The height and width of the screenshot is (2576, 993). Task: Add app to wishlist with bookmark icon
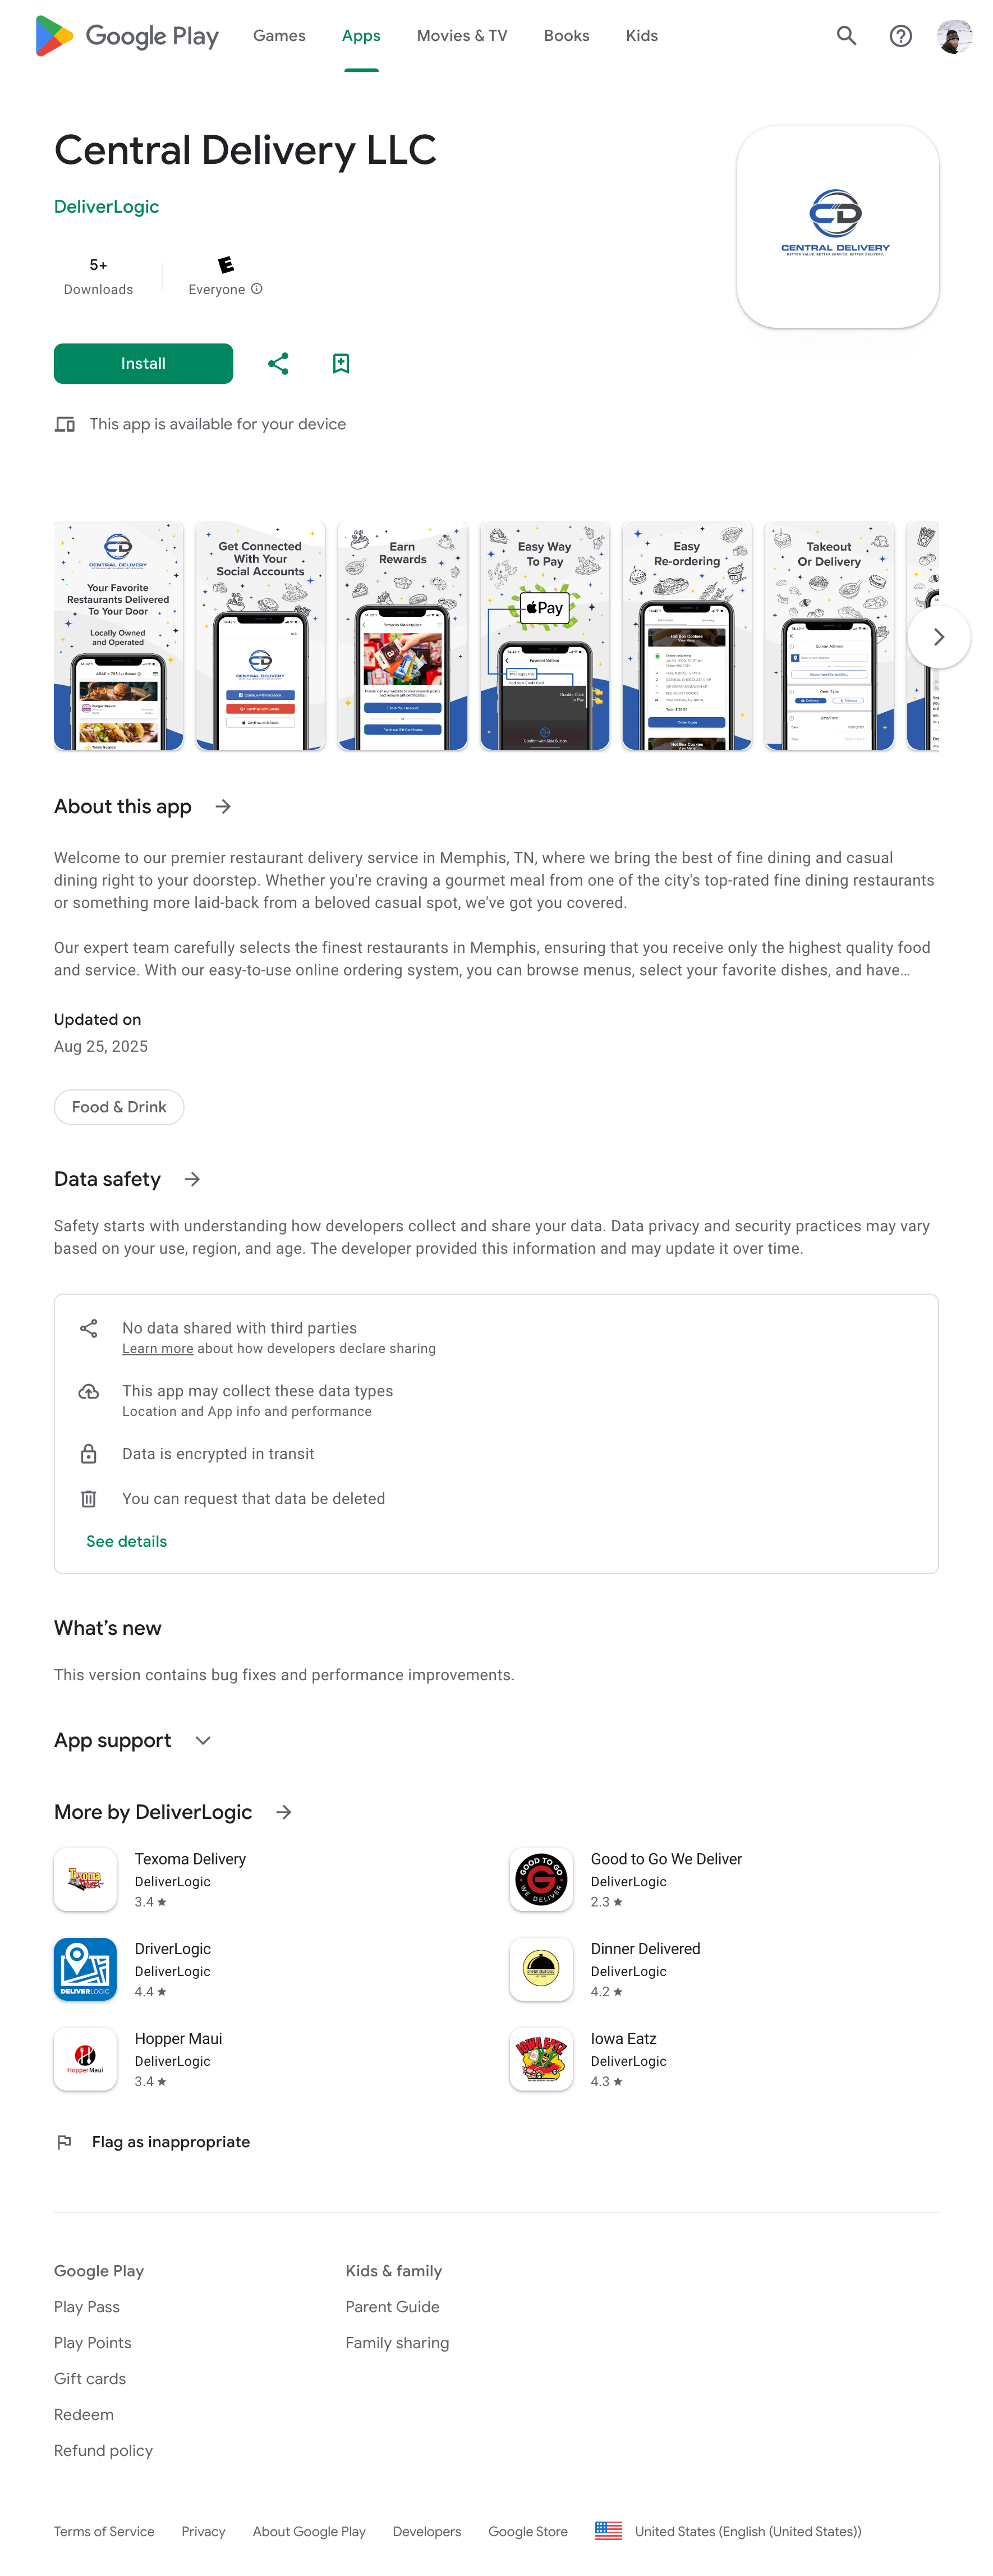click(340, 363)
